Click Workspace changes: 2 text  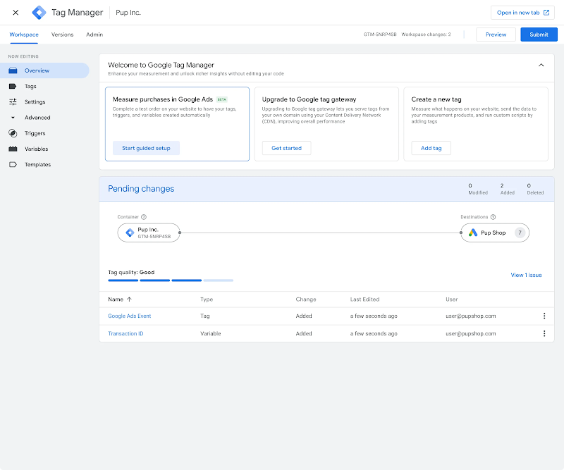pyautogui.click(x=426, y=35)
